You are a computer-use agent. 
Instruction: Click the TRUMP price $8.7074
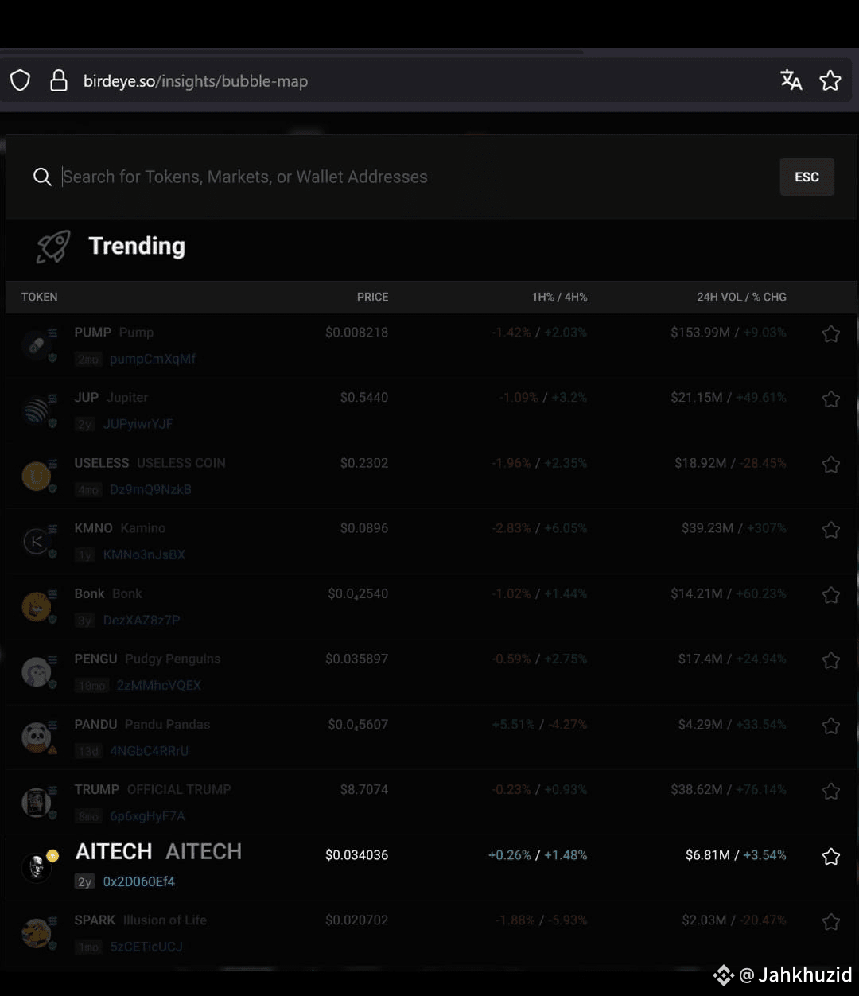[364, 789]
